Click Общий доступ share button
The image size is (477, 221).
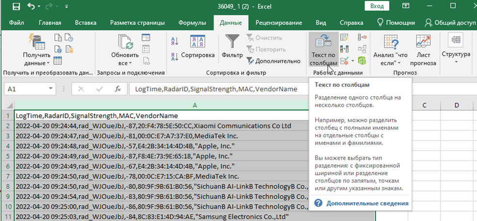[x=450, y=23]
